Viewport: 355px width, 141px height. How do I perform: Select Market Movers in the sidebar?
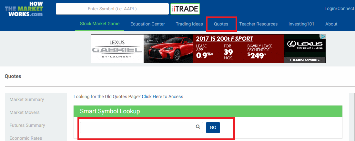pos(25,113)
